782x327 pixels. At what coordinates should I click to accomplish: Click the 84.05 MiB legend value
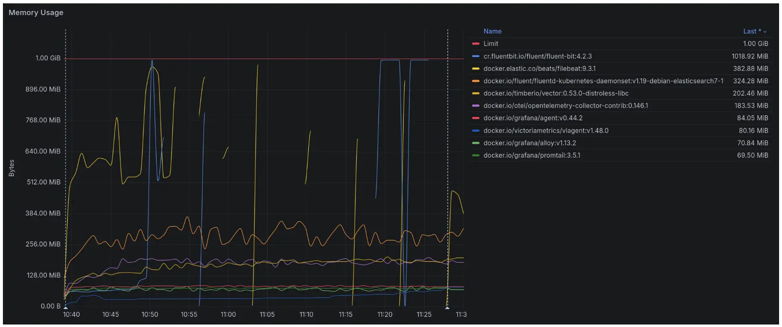(753, 118)
